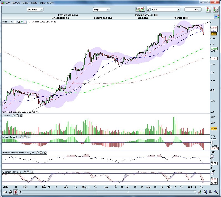
Task: Click Stochastic value tag 10.415
Action: (214, 183)
